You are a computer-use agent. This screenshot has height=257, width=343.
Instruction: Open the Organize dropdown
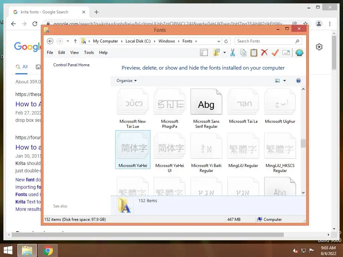point(126,81)
